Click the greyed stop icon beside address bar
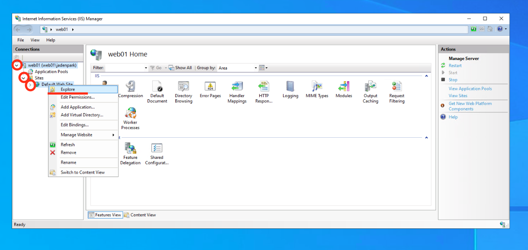This screenshot has width=528, height=250. (x=482, y=29)
